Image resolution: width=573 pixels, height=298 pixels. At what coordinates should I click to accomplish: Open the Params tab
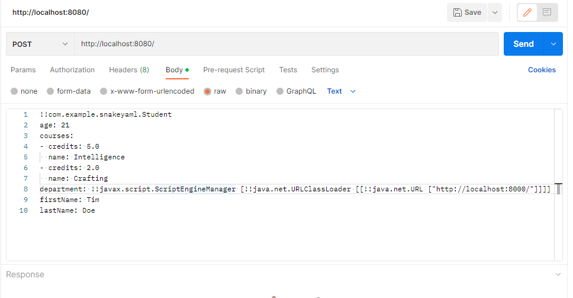23,70
